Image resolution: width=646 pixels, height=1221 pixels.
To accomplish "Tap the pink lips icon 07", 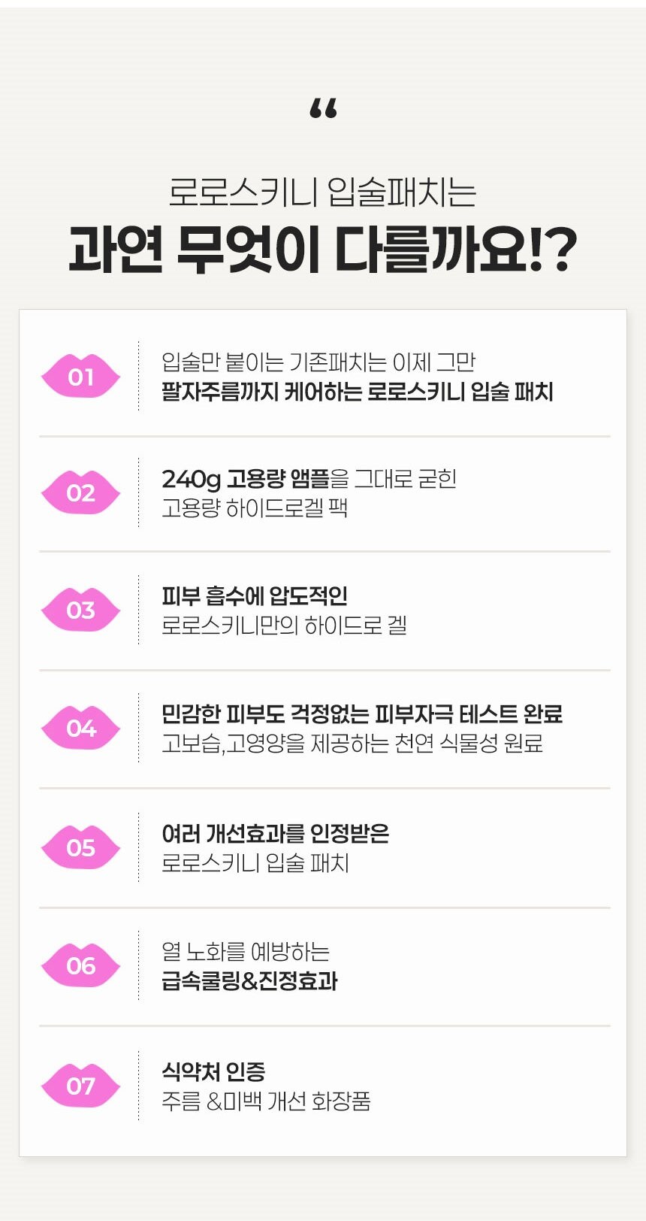I will (x=80, y=1086).
